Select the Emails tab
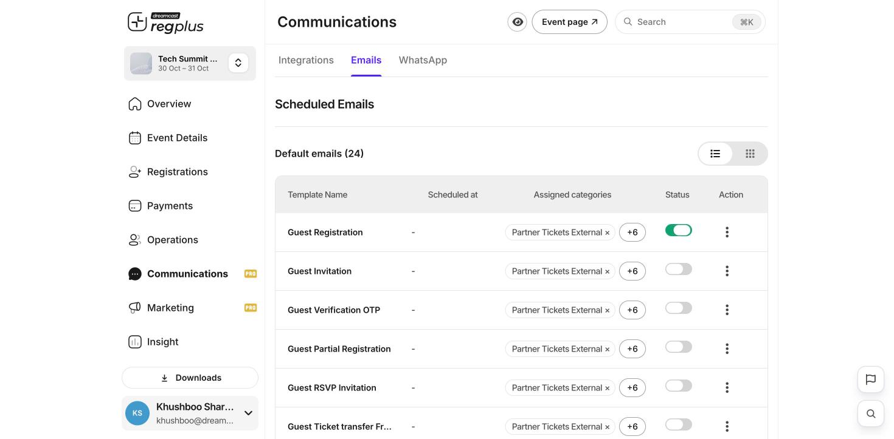Image resolution: width=894 pixels, height=439 pixels. click(366, 60)
